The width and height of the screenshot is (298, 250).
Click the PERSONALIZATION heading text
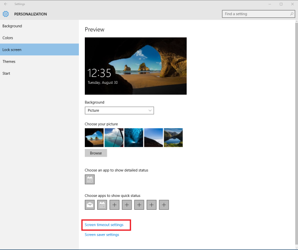31,14
